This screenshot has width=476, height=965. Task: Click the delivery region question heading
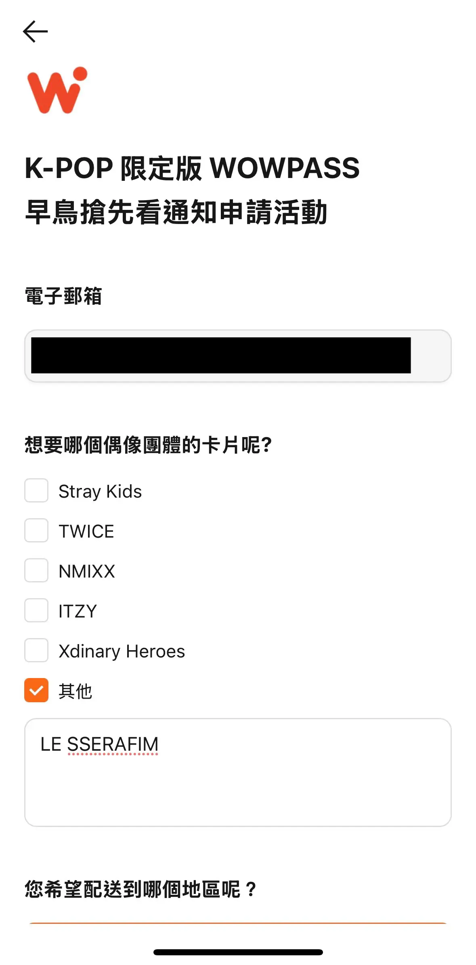coord(140,889)
